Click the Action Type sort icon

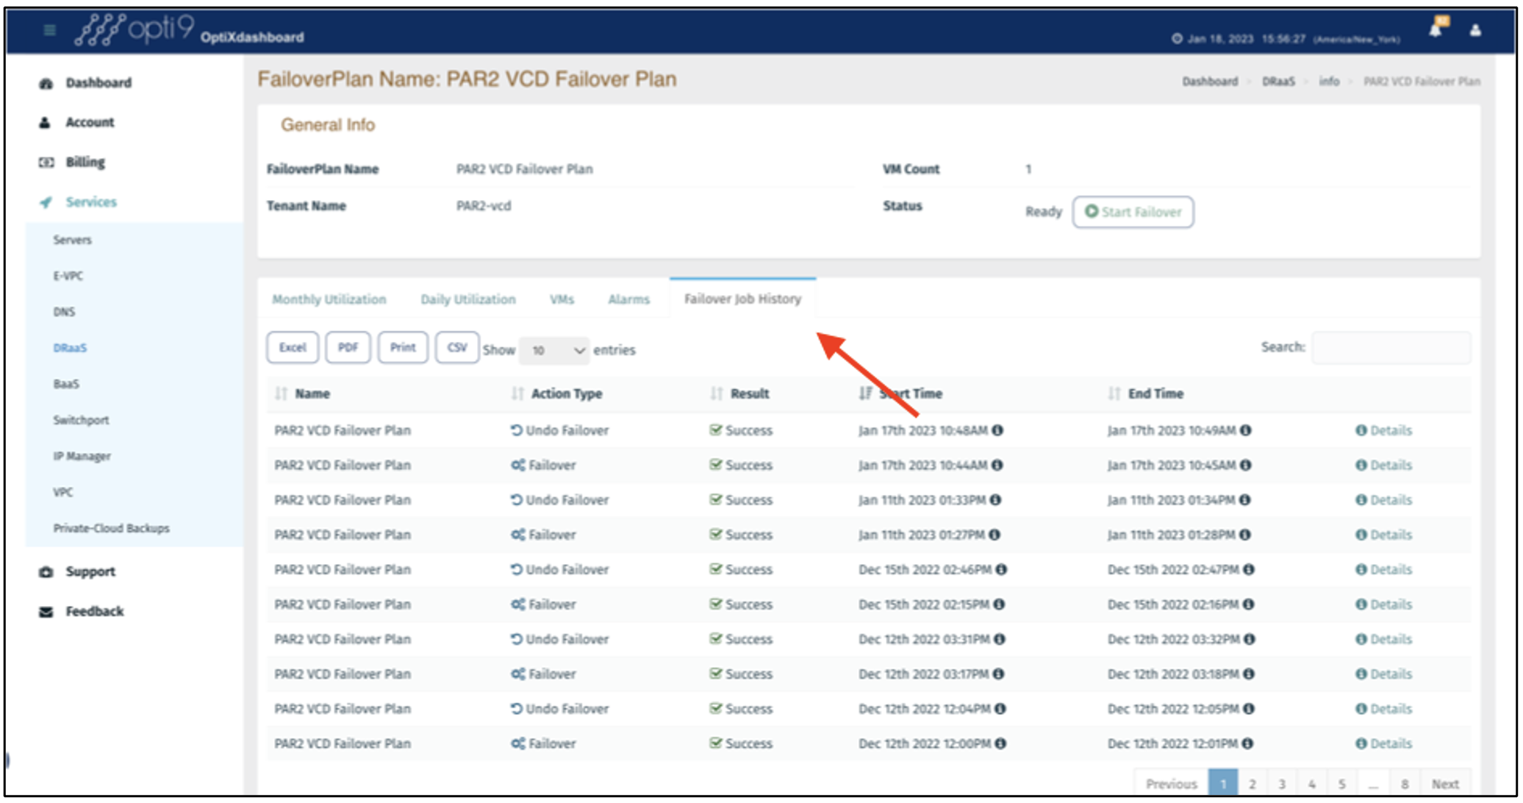coord(517,393)
